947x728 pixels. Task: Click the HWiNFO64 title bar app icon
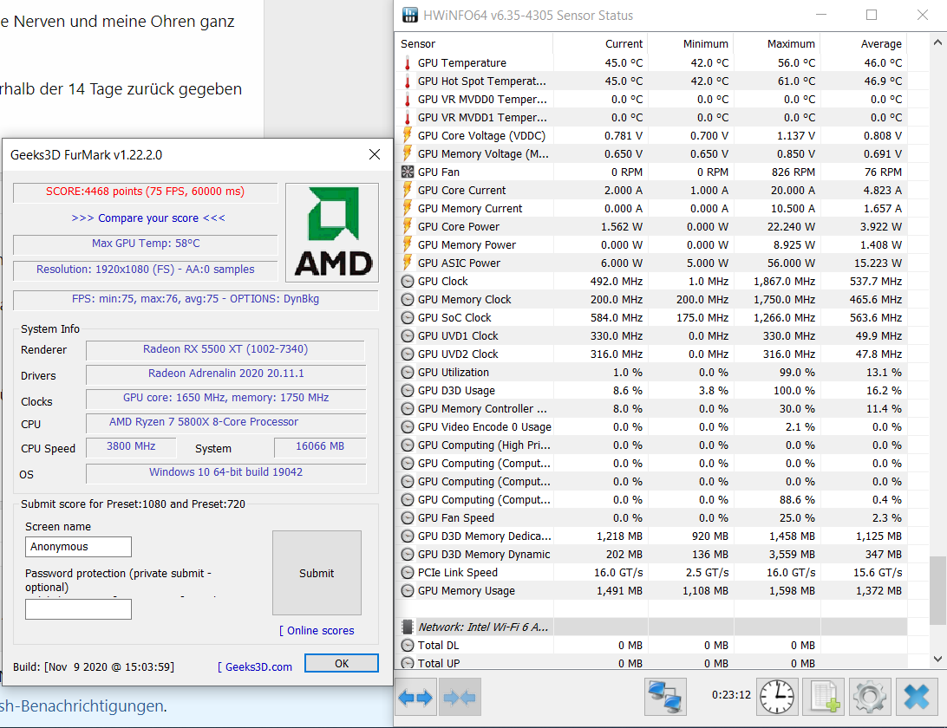[x=410, y=15]
